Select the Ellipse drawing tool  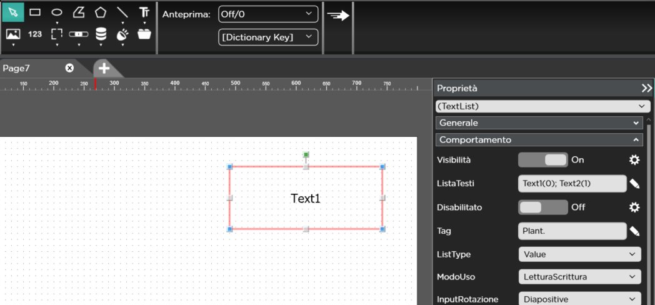tap(57, 12)
